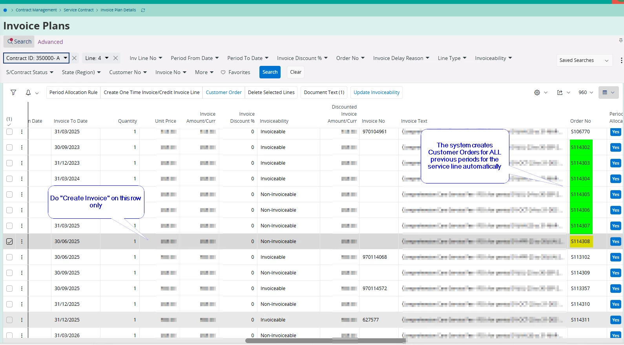
Task: Remove the Contract ID filter with X
Action: 74,58
